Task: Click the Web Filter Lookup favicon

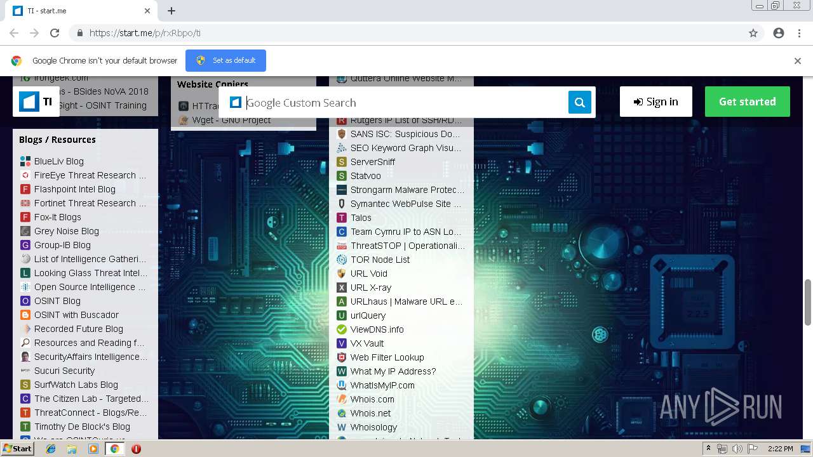Action: [x=342, y=357]
